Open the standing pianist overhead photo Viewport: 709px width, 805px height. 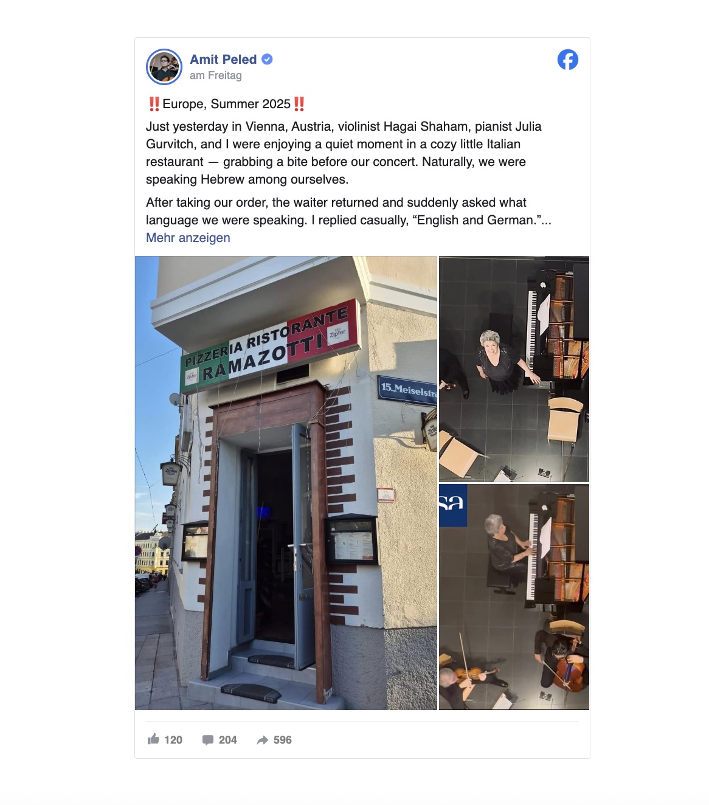[514, 369]
